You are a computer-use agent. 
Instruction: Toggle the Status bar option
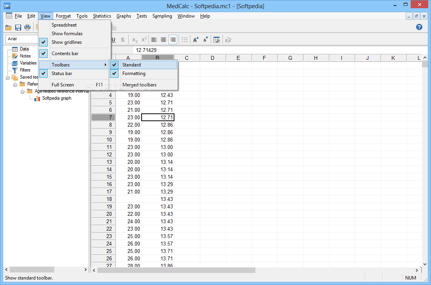(74, 73)
